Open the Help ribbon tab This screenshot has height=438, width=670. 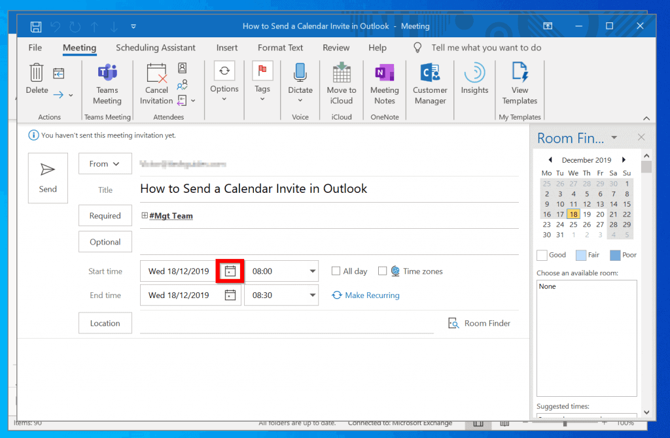pyautogui.click(x=378, y=48)
